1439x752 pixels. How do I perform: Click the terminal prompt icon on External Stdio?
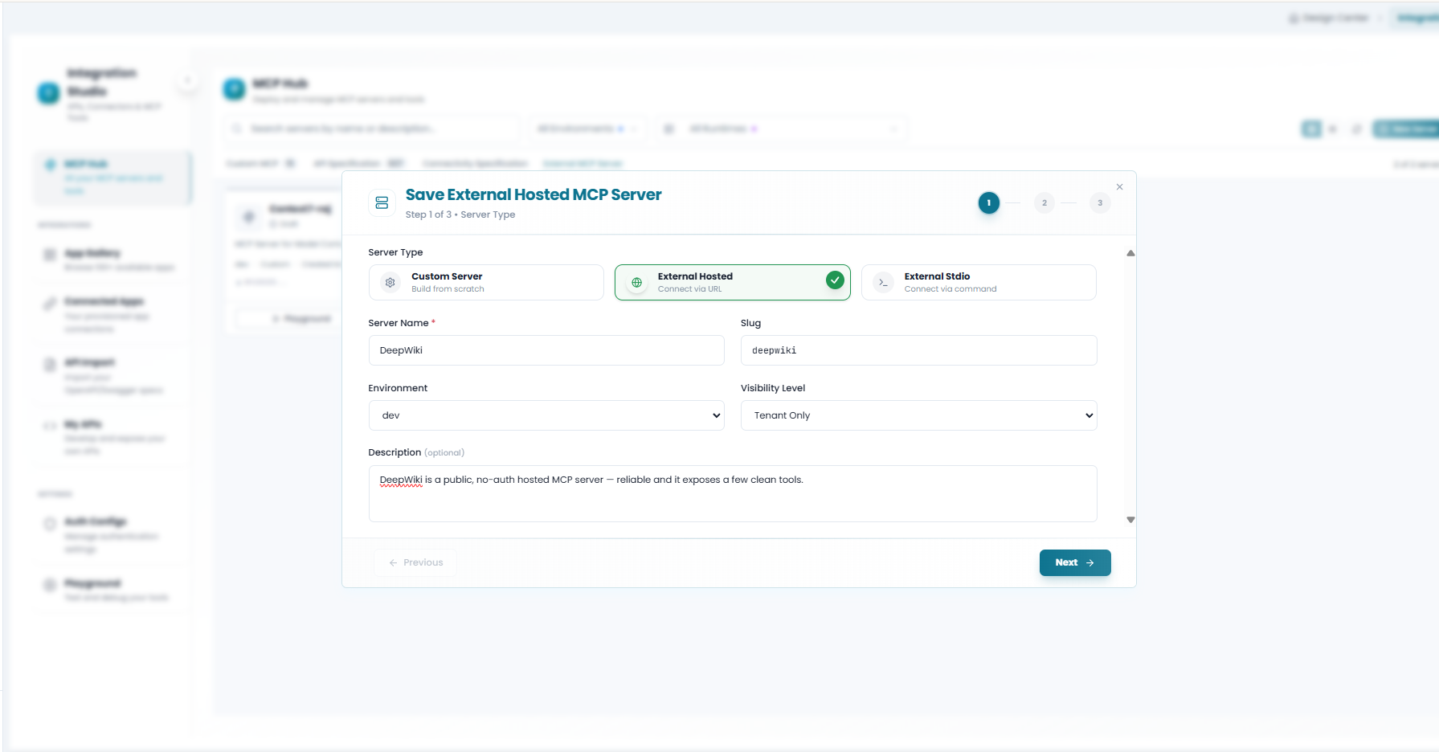(883, 283)
